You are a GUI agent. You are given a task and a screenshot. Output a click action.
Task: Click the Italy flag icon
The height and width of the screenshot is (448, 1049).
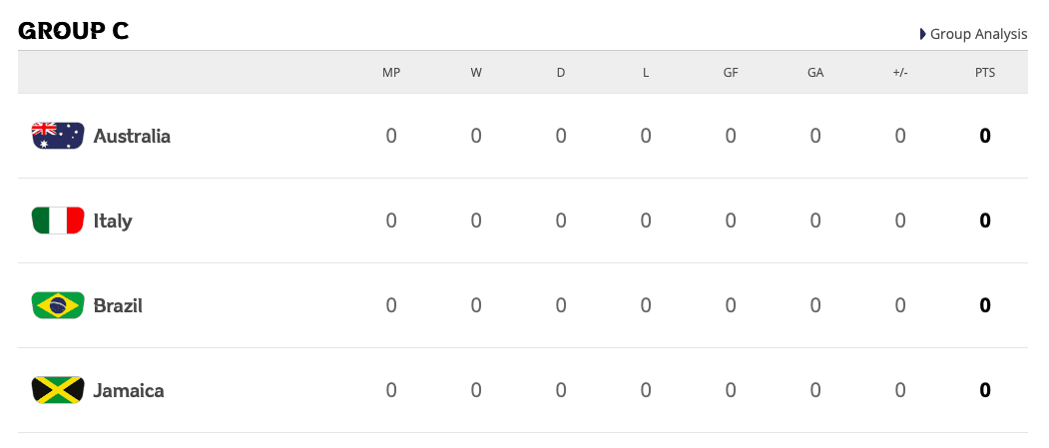tap(58, 221)
